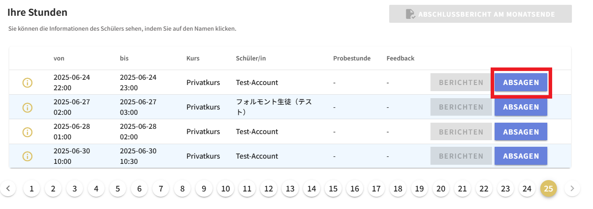Click Berichten for the 2025-06-30 lesson
Image resolution: width=593 pixels, height=209 pixels.
point(461,156)
